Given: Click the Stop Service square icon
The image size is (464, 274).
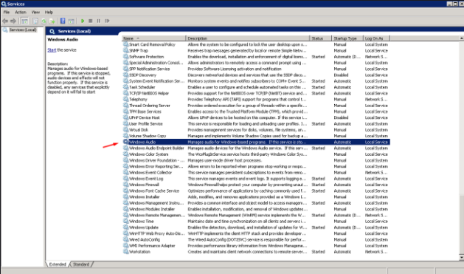Looking at the screenshot, I should [x=91, y=21].
